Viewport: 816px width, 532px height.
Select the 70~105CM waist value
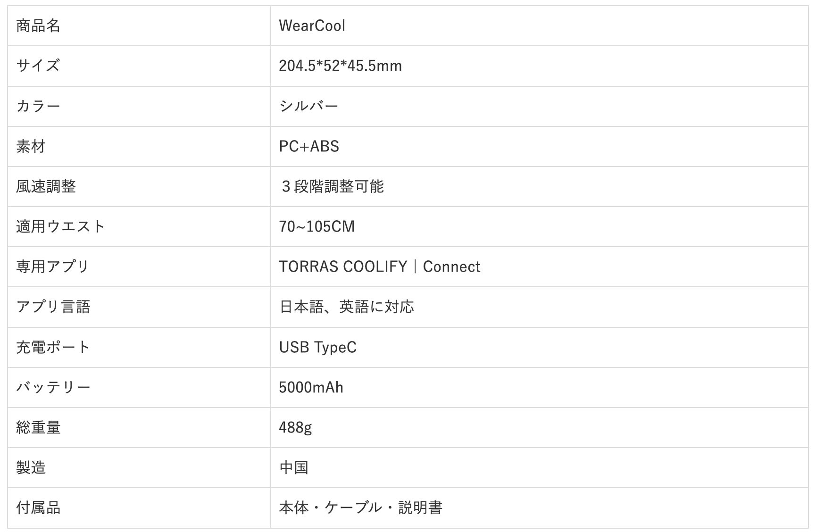pyautogui.click(x=316, y=226)
